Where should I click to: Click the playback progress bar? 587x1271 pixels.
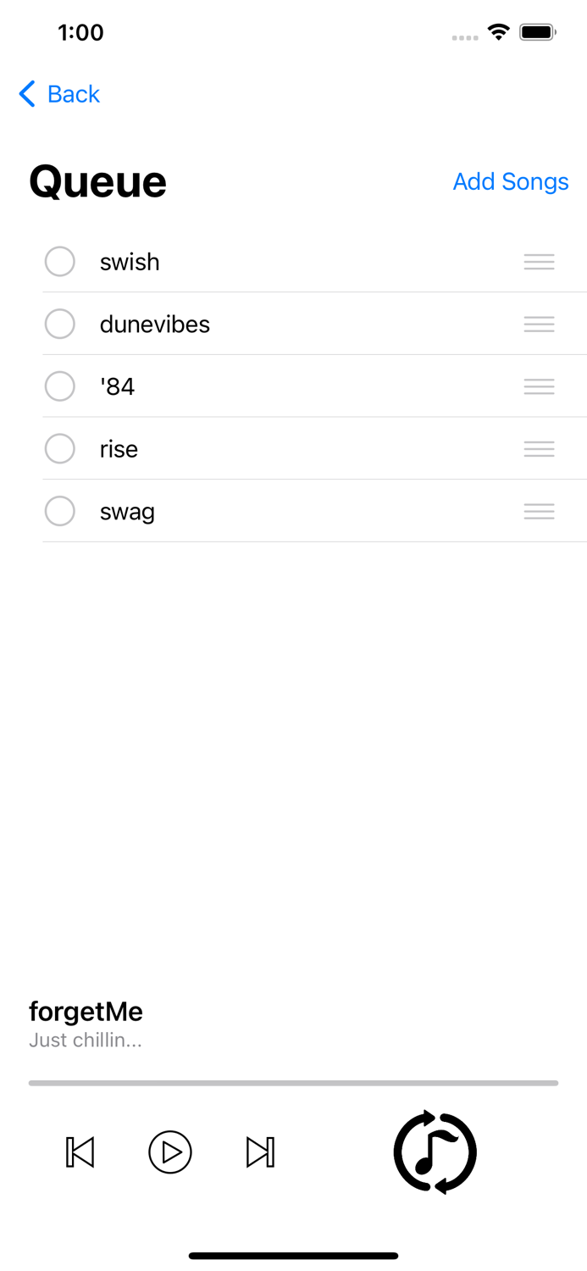click(x=293, y=1083)
